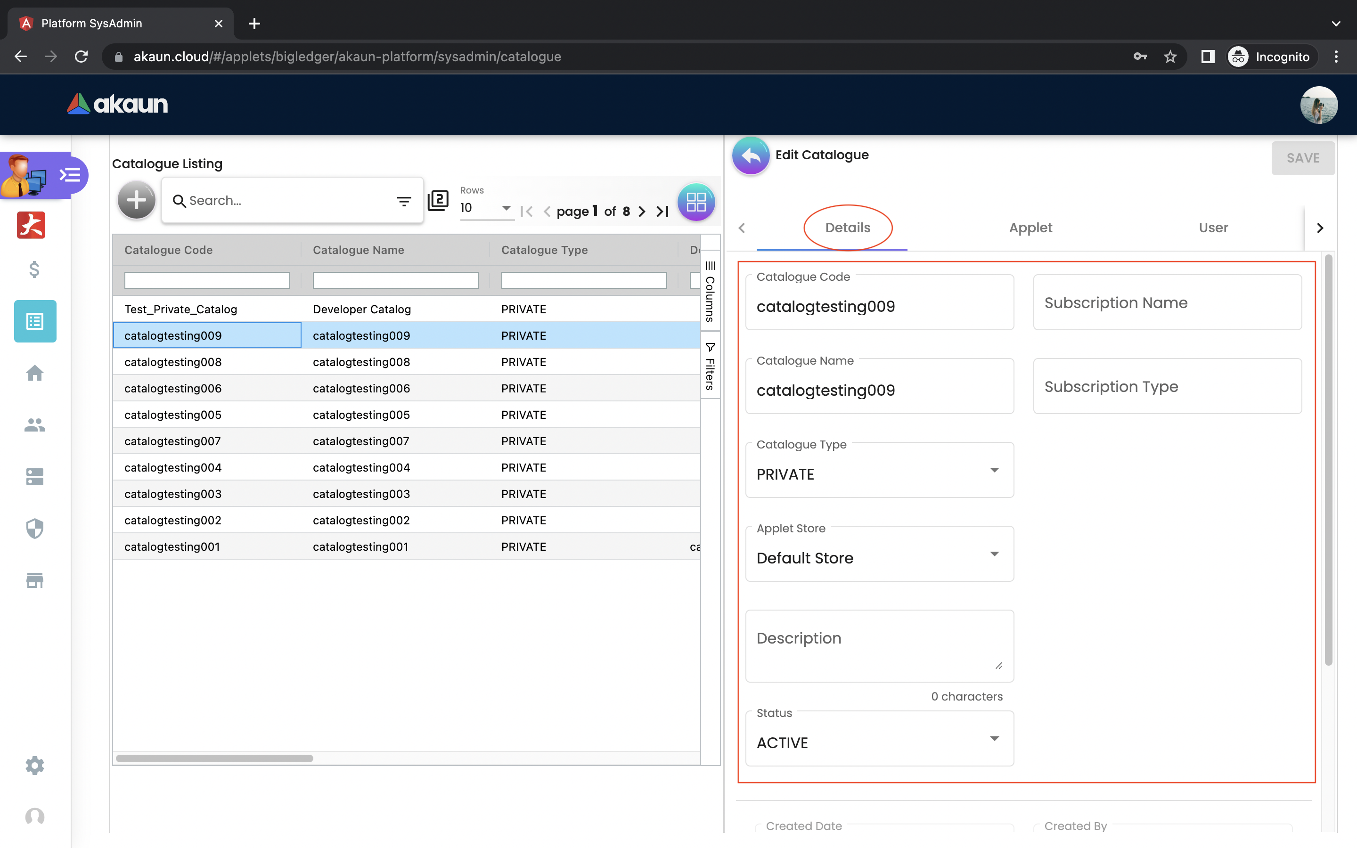The image size is (1357, 848).
Task: Switch to the Applet tab
Action: pyautogui.click(x=1030, y=228)
